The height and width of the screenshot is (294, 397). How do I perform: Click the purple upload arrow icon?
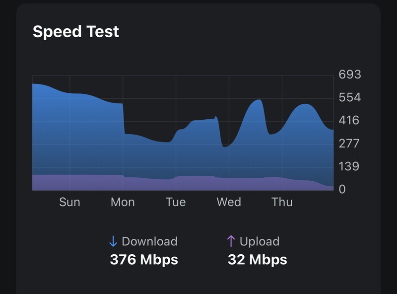pyautogui.click(x=231, y=241)
